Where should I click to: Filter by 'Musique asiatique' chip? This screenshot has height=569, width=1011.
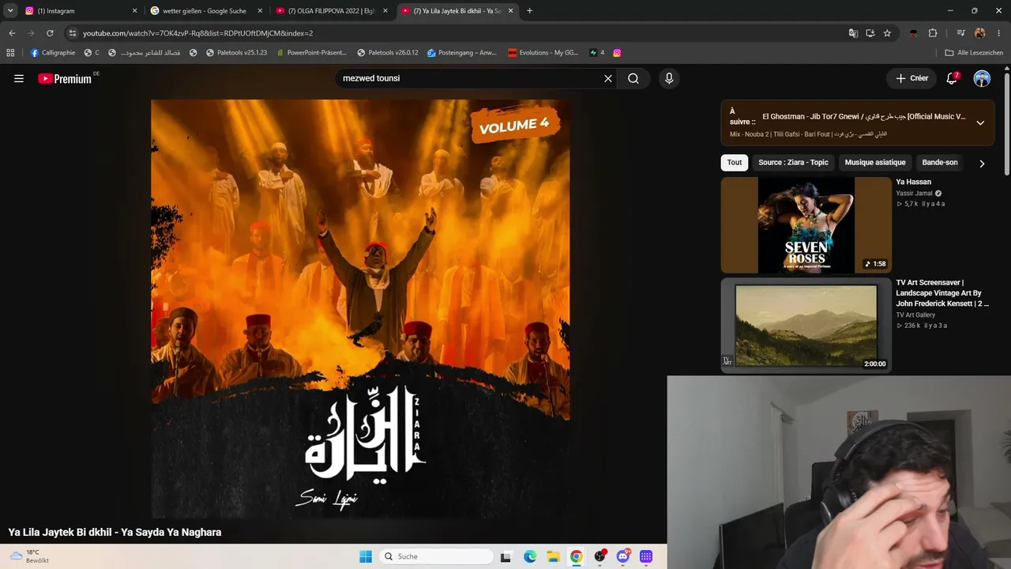[x=875, y=163]
